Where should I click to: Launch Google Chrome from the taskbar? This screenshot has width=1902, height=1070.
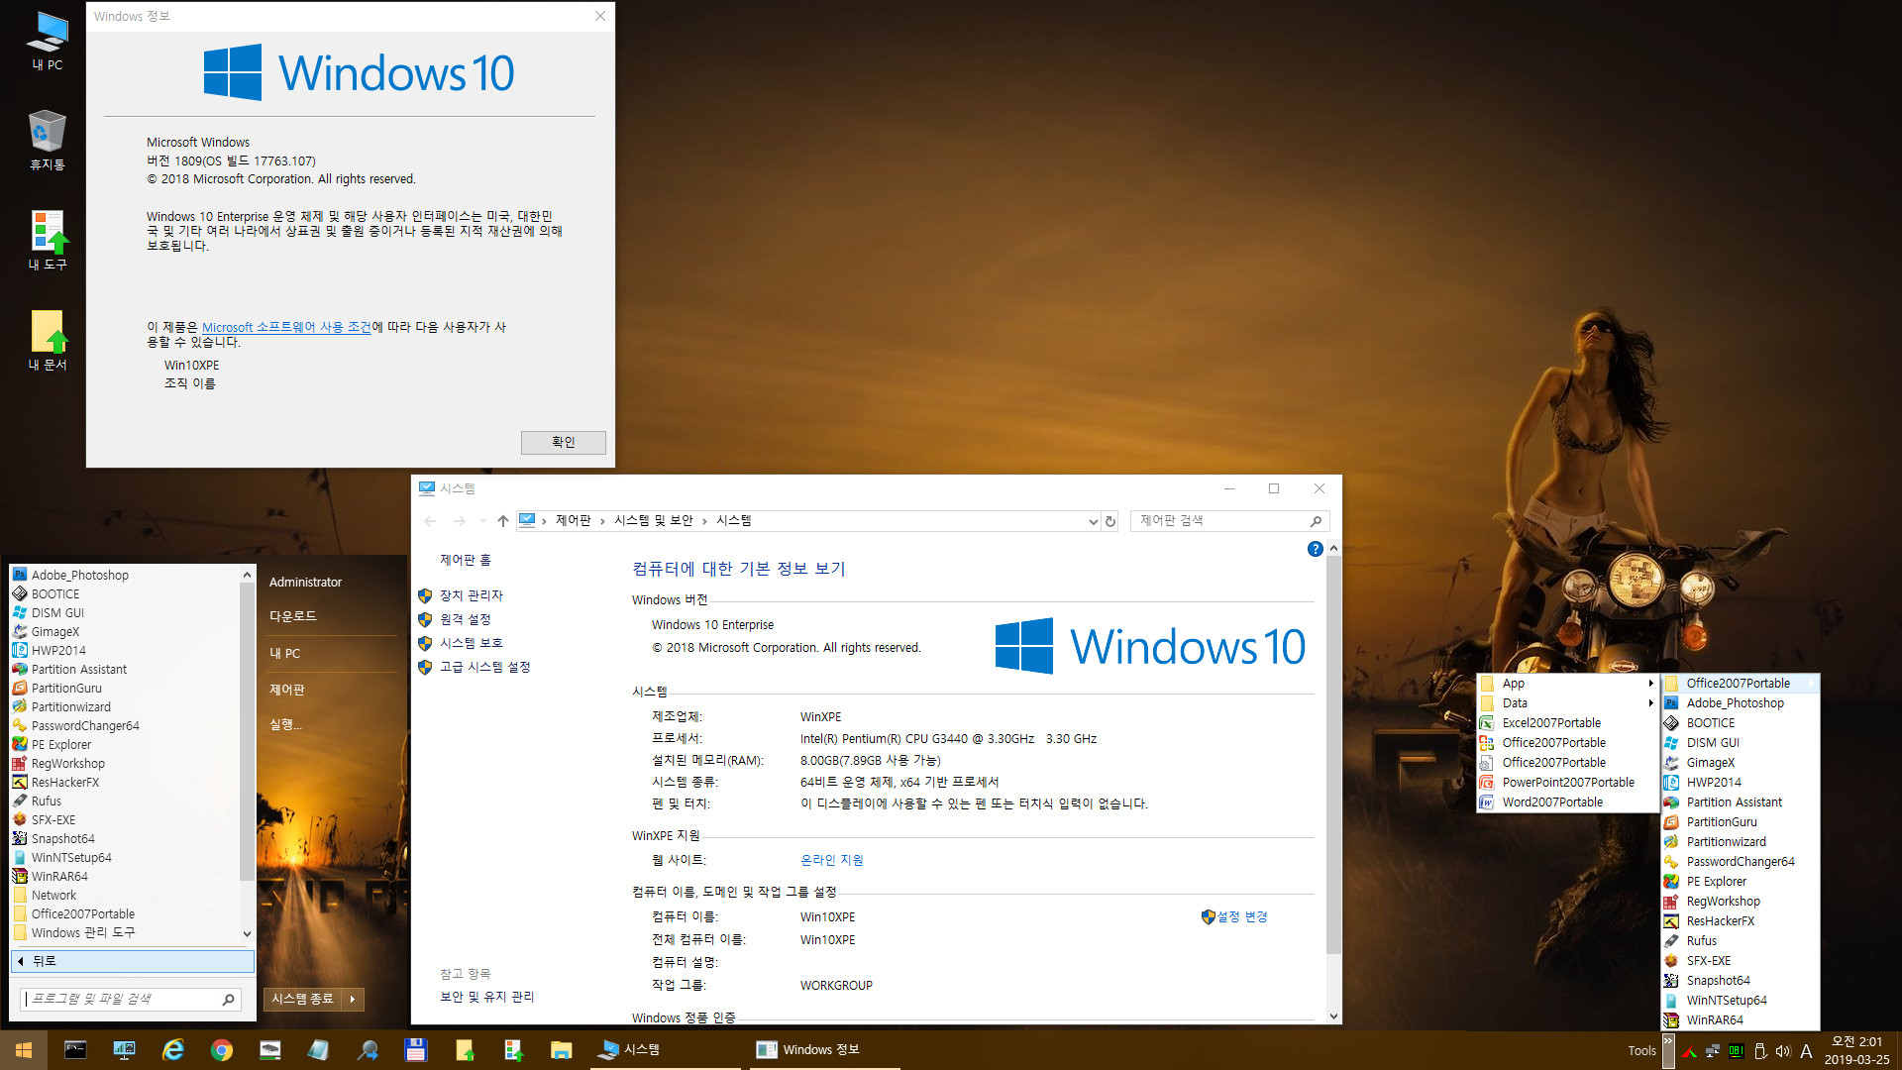click(x=222, y=1050)
